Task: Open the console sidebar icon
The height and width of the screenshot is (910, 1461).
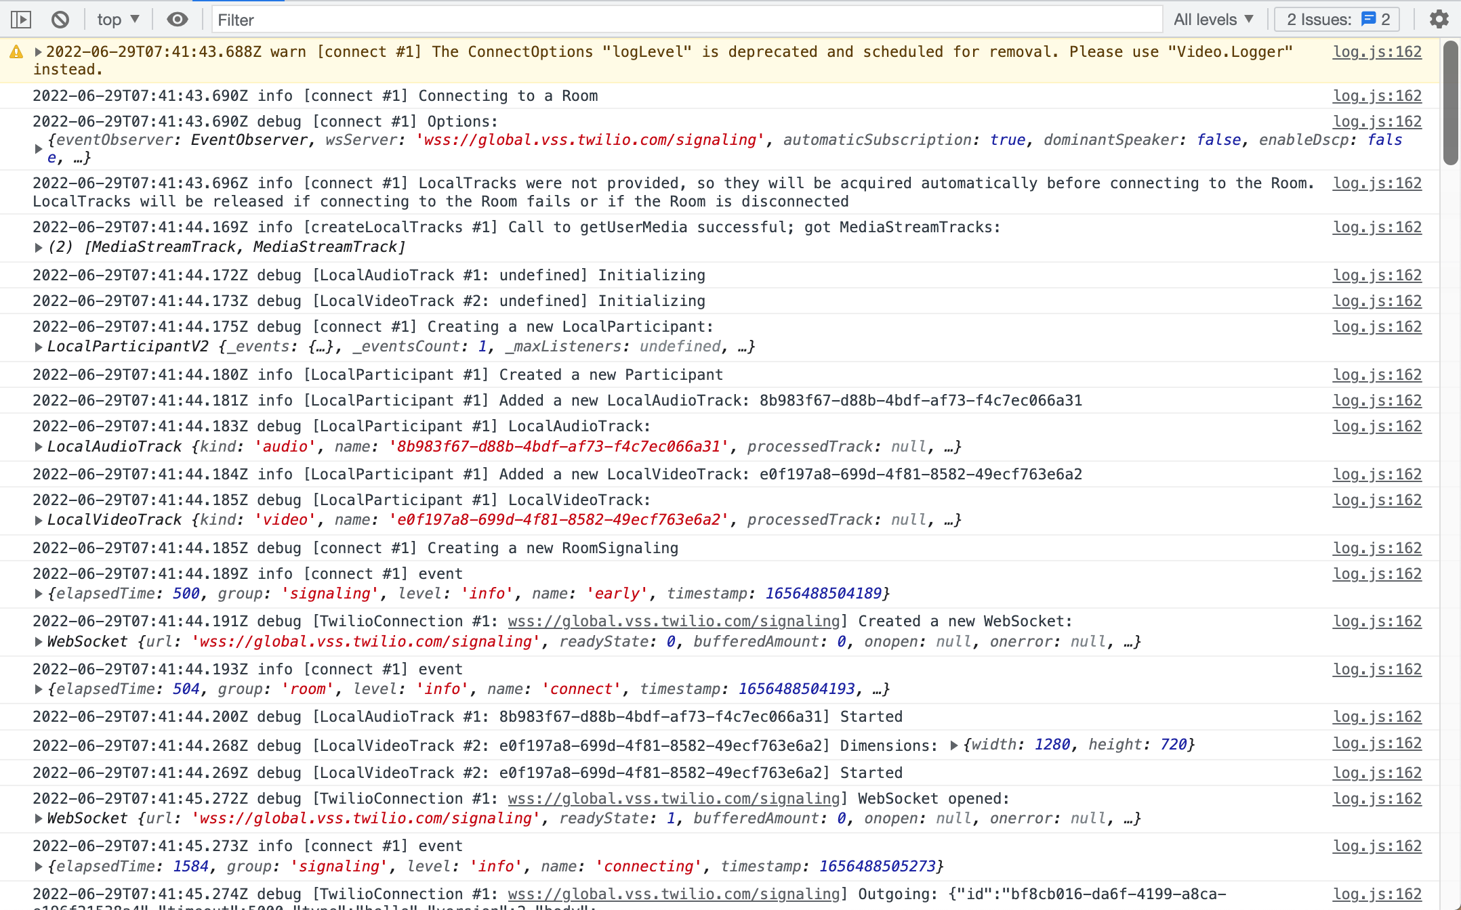Action: 20,19
